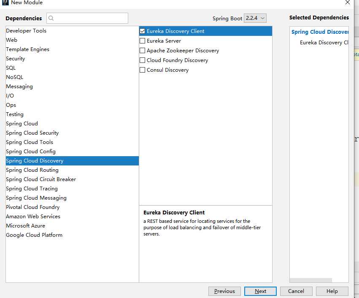The height and width of the screenshot is (298, 359).
Task: Open the Spring Boot version dropdown
Action: 255,18
